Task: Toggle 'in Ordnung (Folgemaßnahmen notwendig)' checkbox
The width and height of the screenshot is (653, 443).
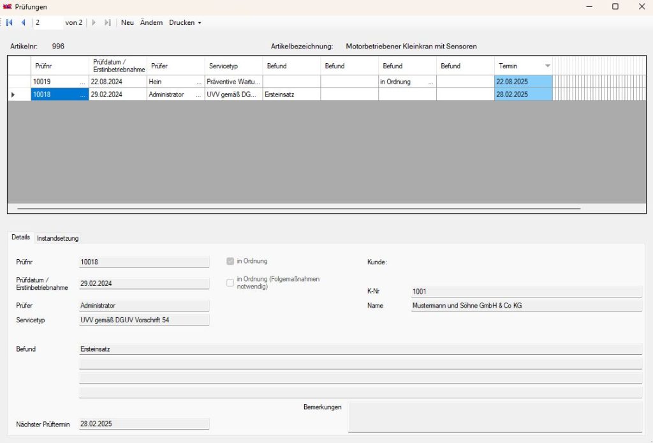Action: point(230,283)
